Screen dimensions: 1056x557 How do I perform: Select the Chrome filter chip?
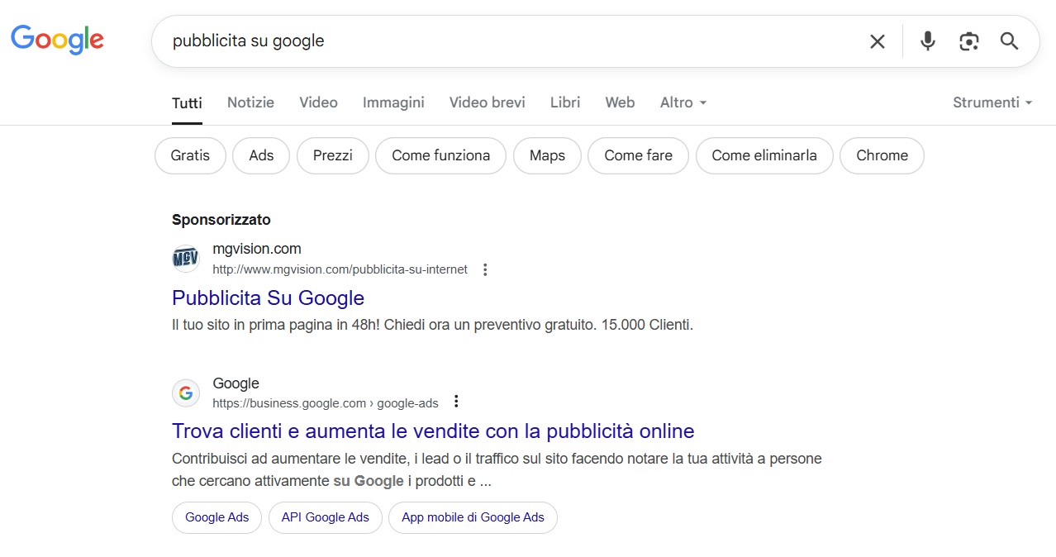pyautogui.click(x=882, y=155)
